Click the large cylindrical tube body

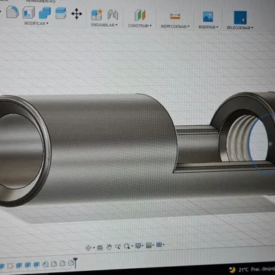(110, 146)
